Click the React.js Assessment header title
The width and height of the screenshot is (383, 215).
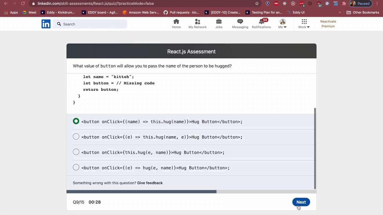pyautogui.click(x=191, y=52)
